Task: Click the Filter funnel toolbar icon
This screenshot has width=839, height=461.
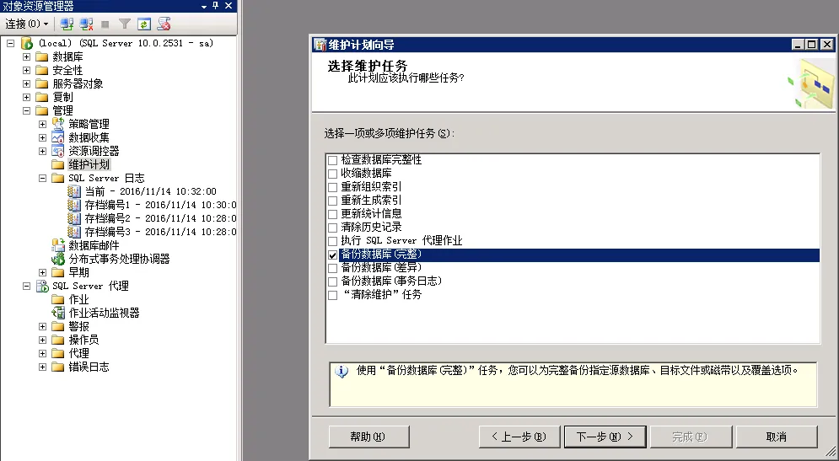Action: (x=125, y=24)
